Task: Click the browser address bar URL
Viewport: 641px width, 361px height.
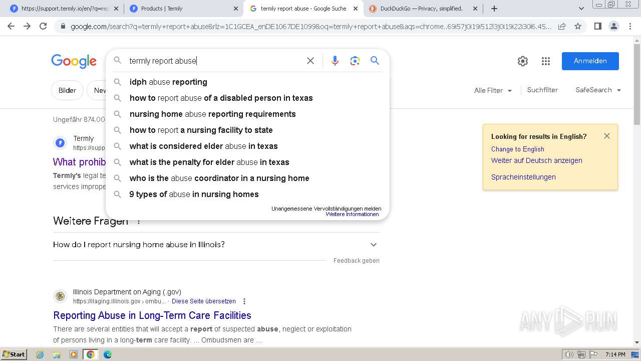Action: pyautogui.click(x=310, y=27)
